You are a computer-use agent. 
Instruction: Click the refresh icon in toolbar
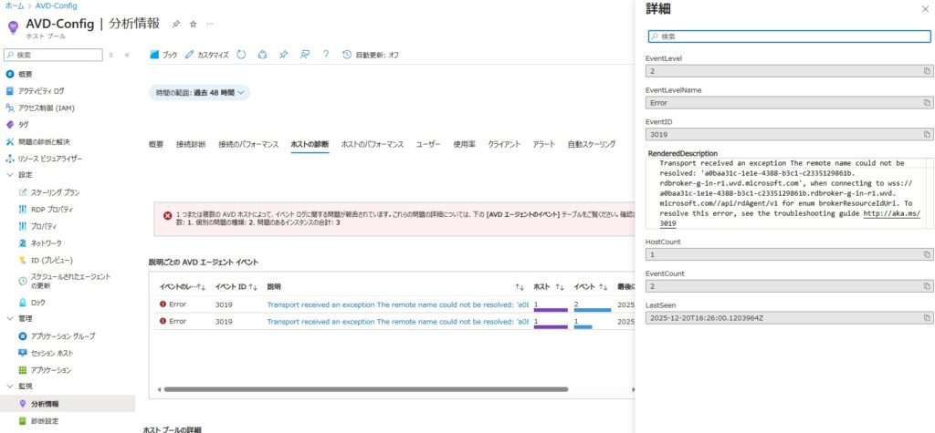[241, 55]
